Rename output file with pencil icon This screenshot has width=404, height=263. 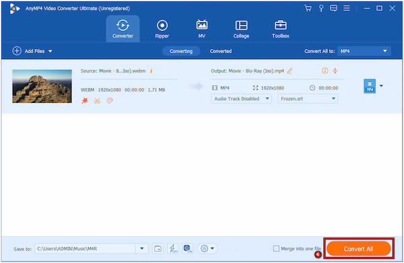[290, 71]
